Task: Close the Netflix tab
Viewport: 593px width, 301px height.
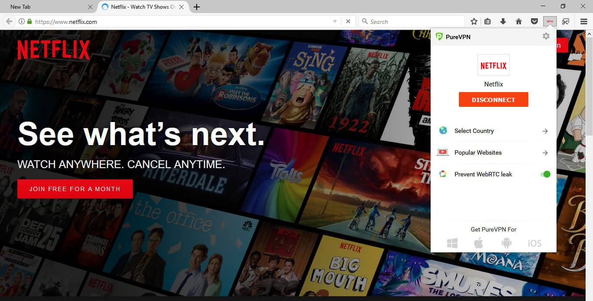Action: [181, 7]
